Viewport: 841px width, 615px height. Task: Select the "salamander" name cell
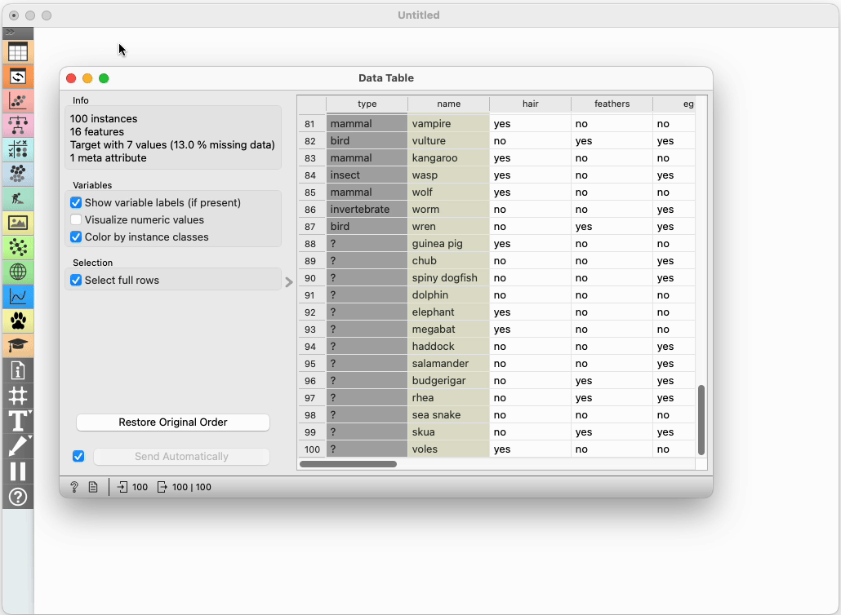448,364
